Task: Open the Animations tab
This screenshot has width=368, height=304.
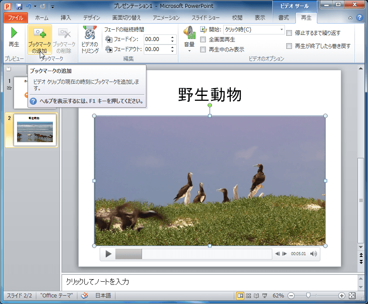Action: tap(166, 18)
